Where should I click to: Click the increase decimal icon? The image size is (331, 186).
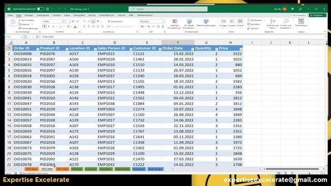158,26
